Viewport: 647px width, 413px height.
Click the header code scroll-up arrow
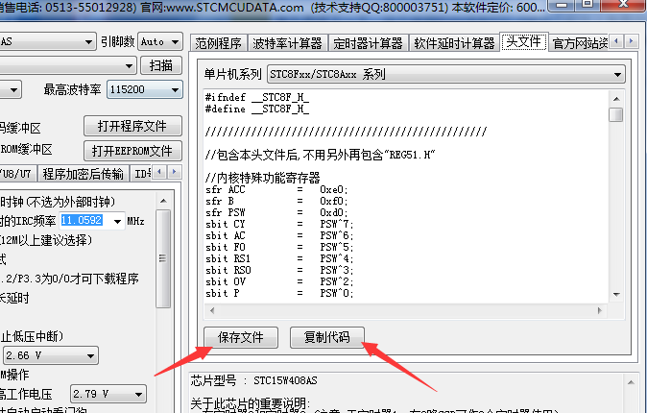point(616,98)
